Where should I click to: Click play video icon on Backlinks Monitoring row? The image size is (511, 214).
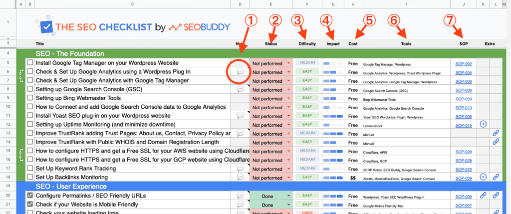coord(483,177)
